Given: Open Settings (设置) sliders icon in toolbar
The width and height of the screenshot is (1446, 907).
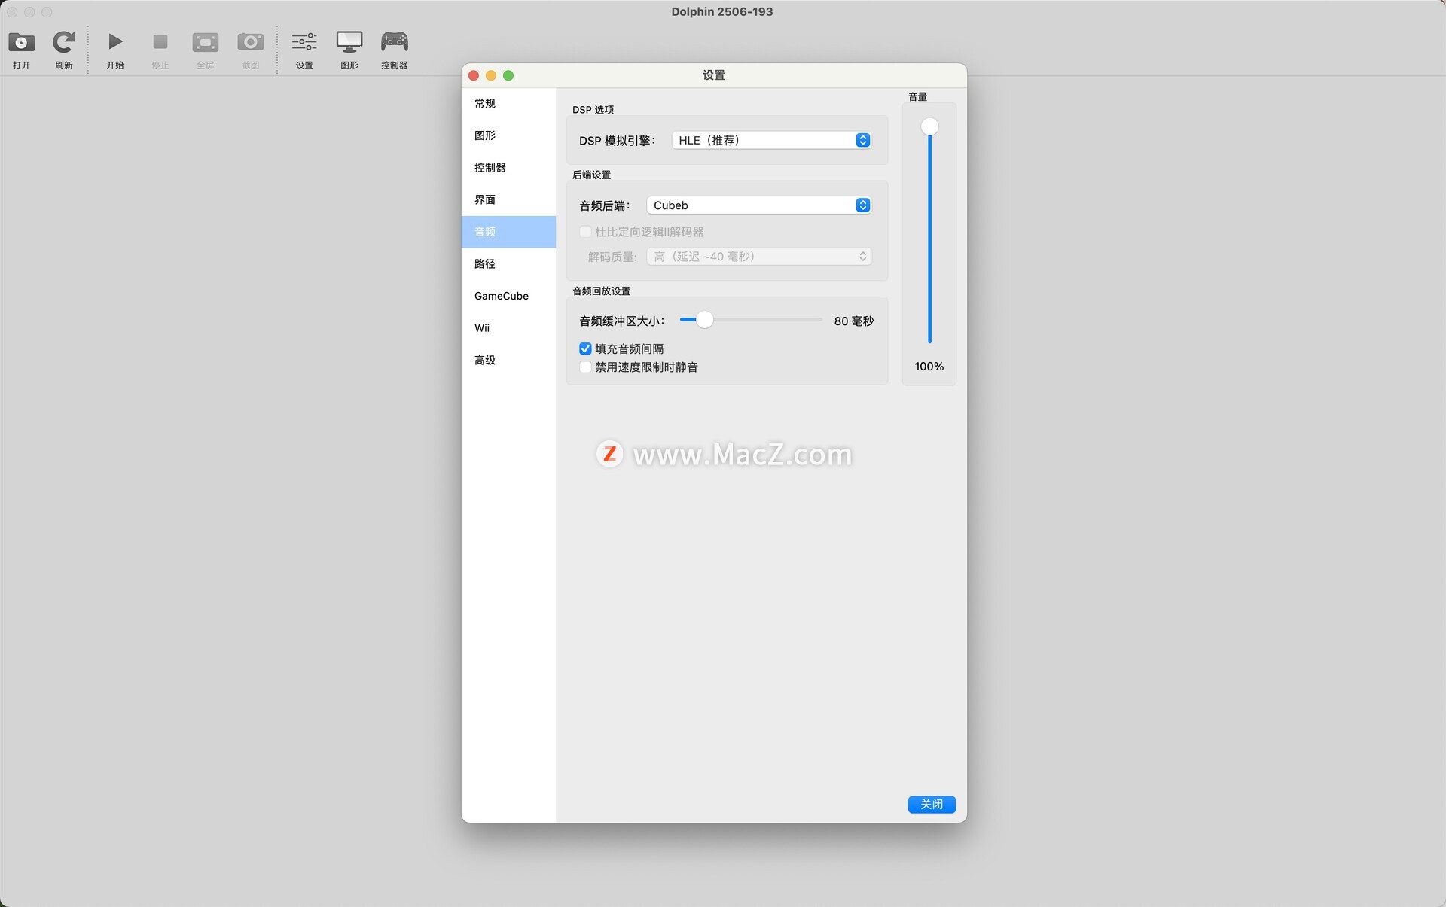Looking at the screenshot, I should (304, 42).
